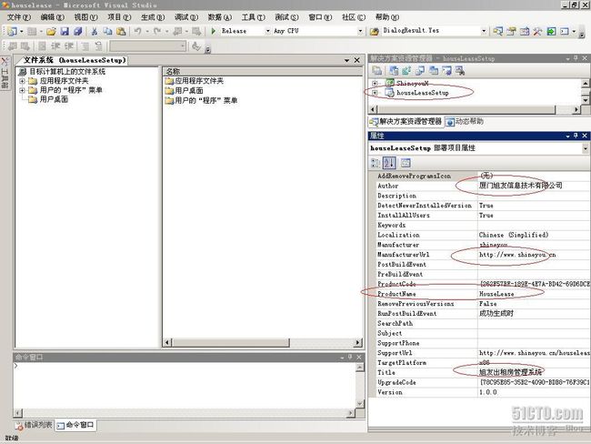Click the file list horizontal scrollbar

point(263,342)
